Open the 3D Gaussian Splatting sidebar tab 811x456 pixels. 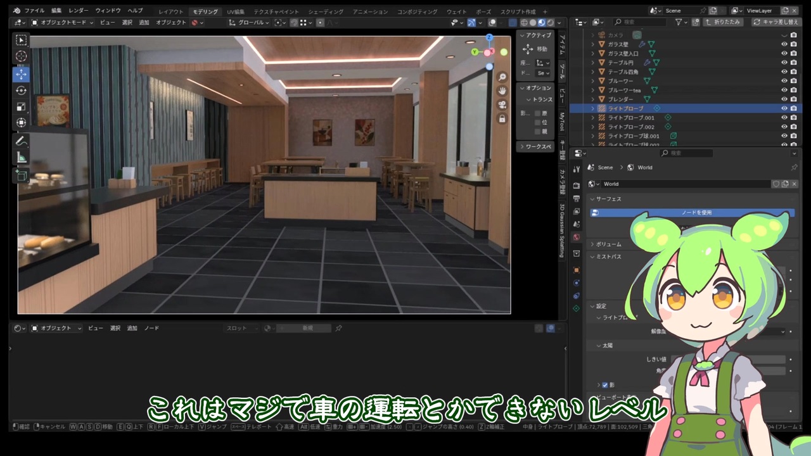tap(561, 231)
